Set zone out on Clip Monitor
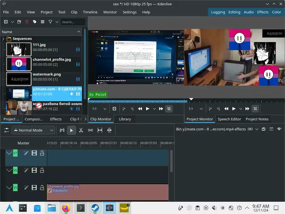This screenshot has height=214, width=285. [132, 109]
